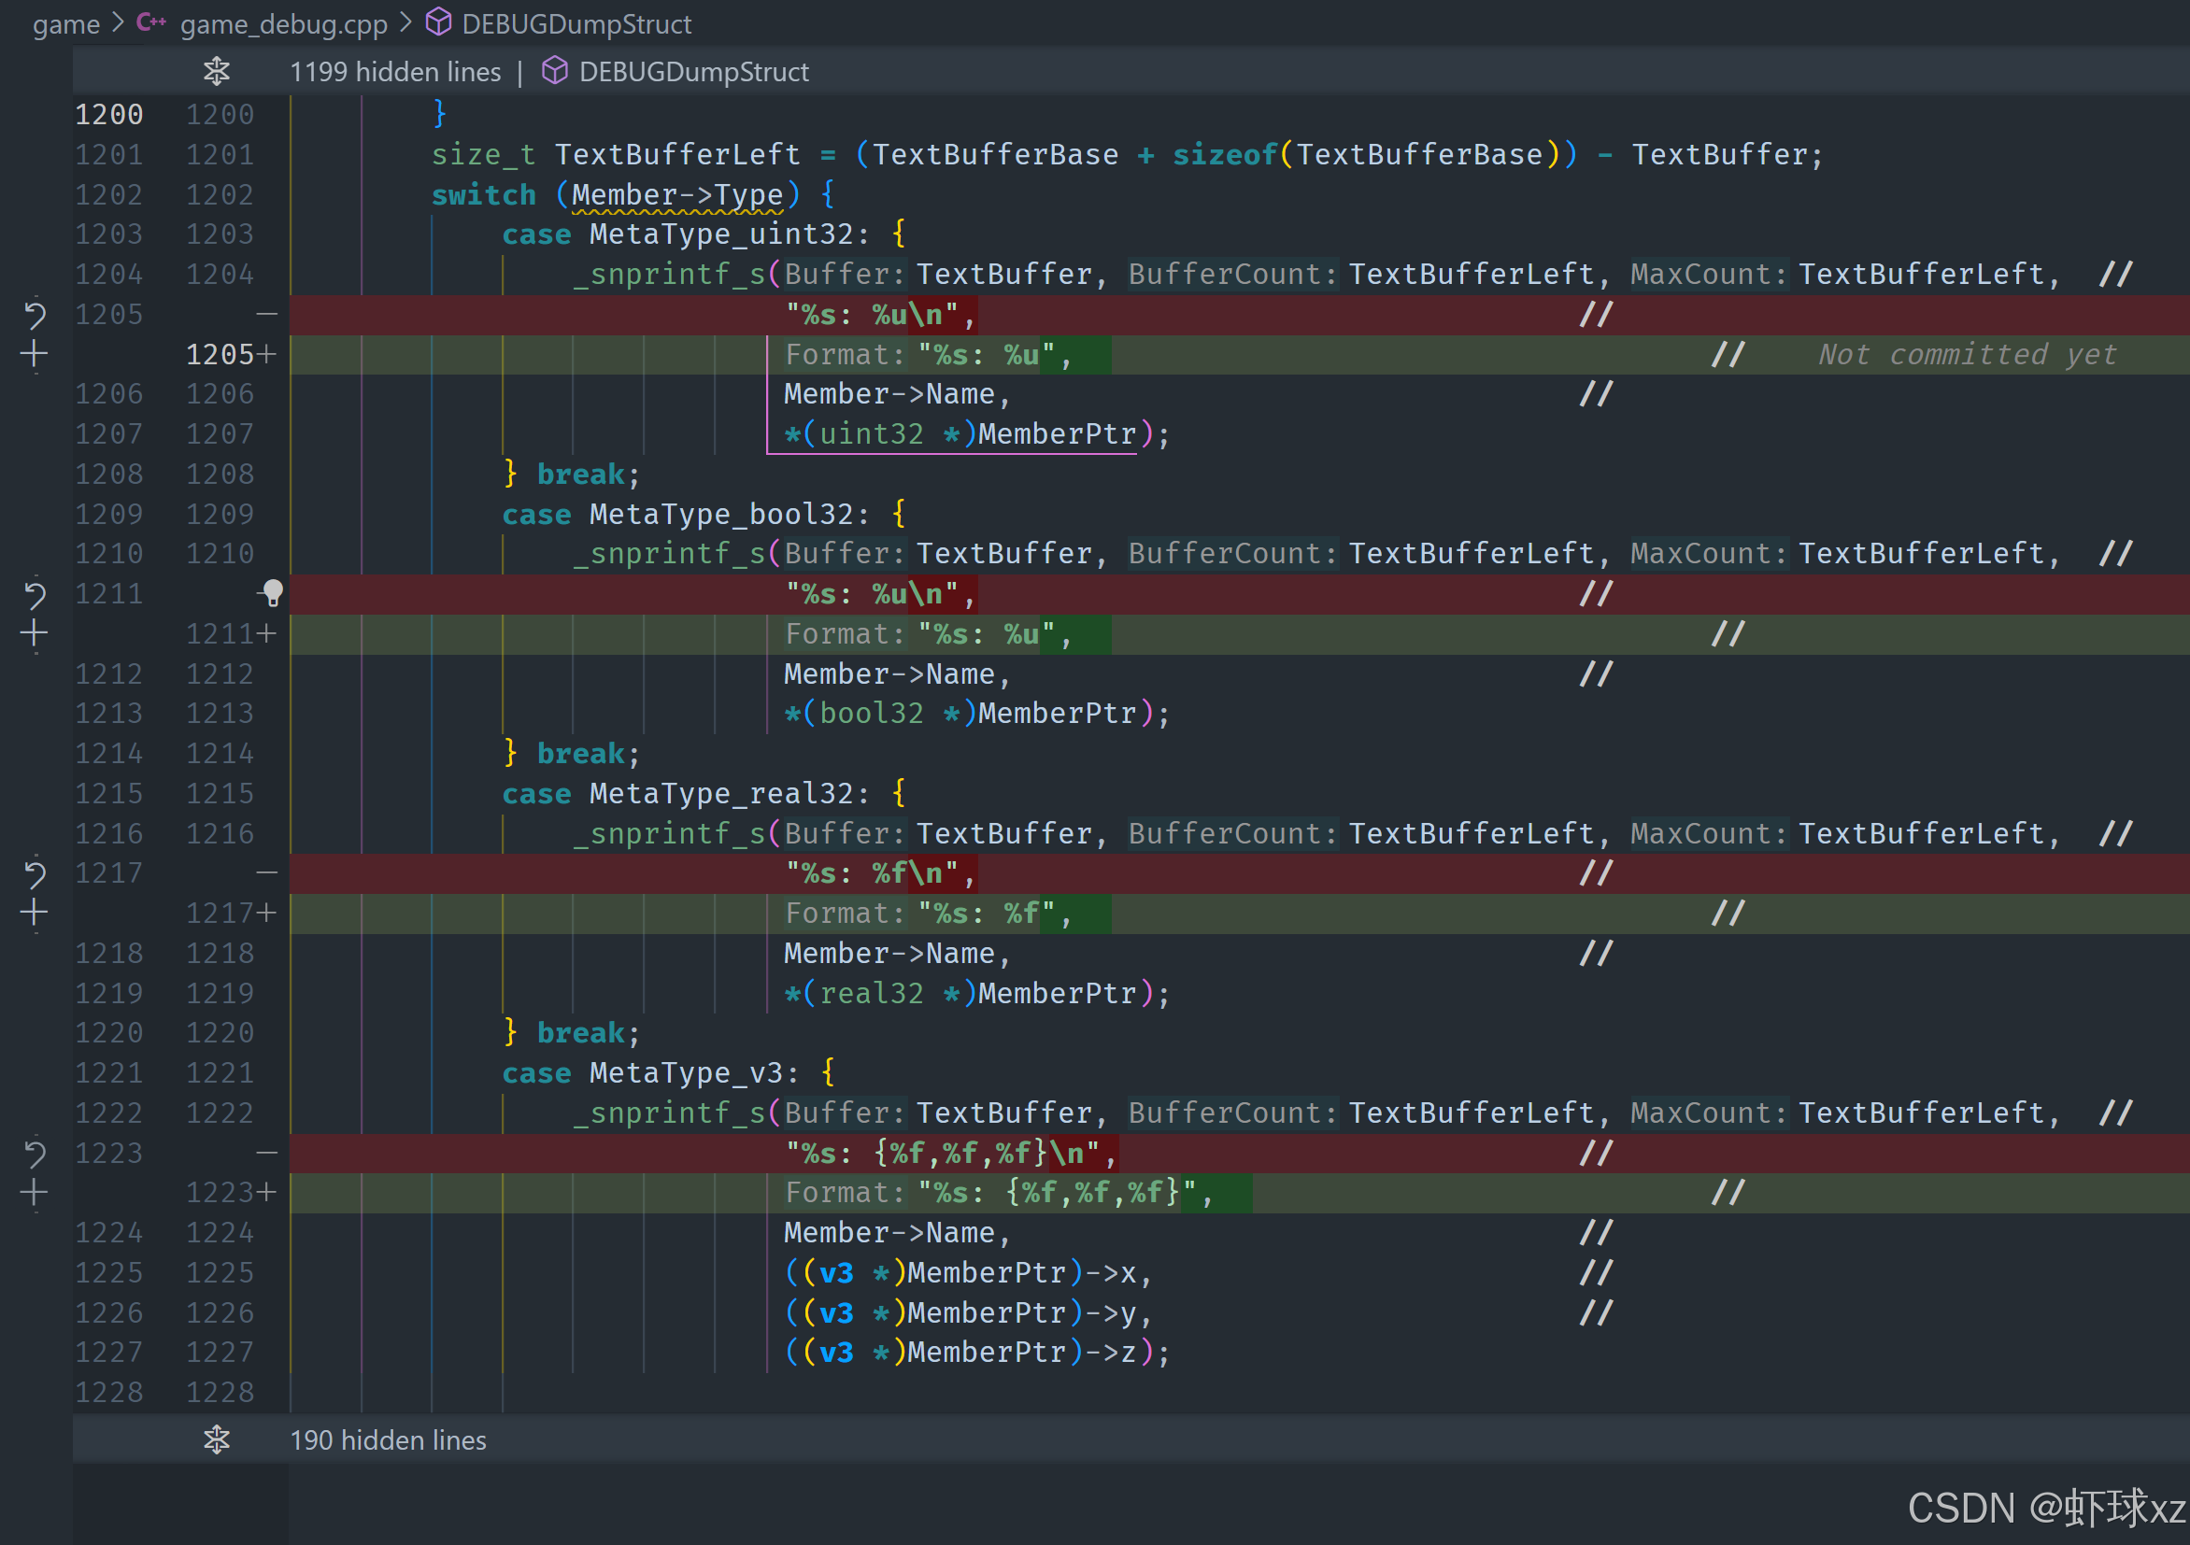2190x1545 pixels.
Task: Expand the 1199 hidden lines icon
Action: [217, 72]
